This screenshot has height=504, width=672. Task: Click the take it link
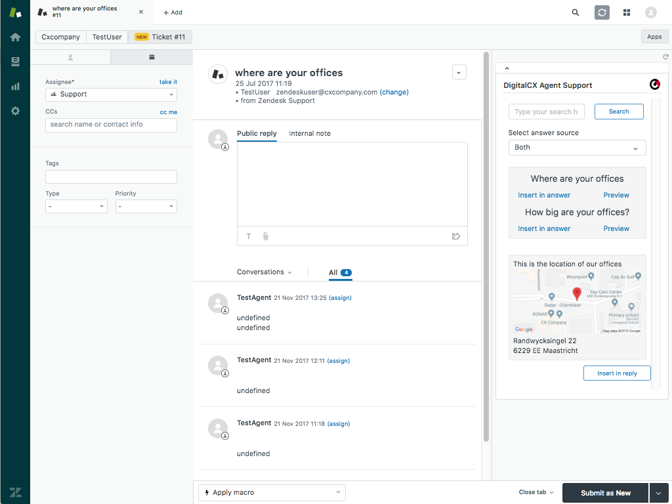point(168,82)
